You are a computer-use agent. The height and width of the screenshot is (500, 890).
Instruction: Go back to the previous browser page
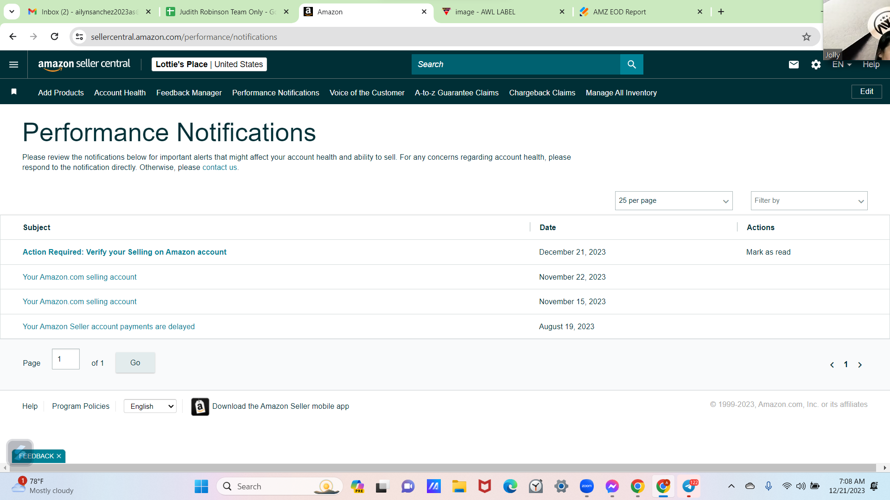[x=13, y=37]
